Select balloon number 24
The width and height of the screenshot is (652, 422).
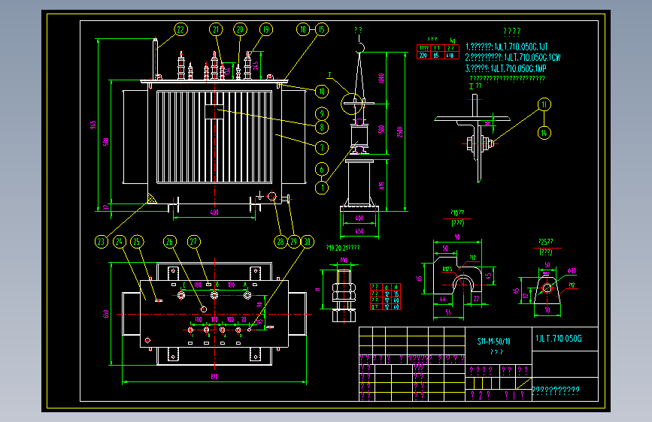[120, 242]
